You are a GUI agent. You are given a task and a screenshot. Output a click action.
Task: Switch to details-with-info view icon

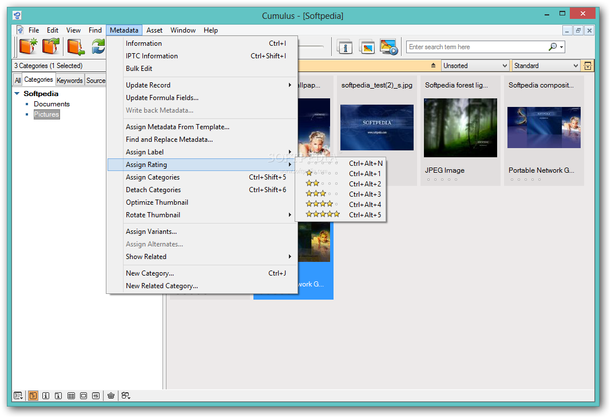[58, 396]
